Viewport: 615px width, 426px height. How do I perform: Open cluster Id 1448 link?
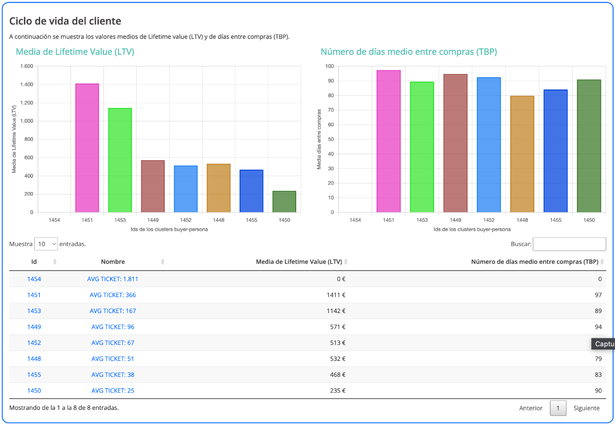[34, 359]
